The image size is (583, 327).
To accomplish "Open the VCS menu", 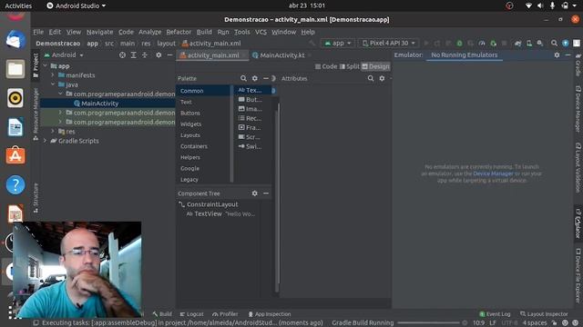I will tap(261, 32).
